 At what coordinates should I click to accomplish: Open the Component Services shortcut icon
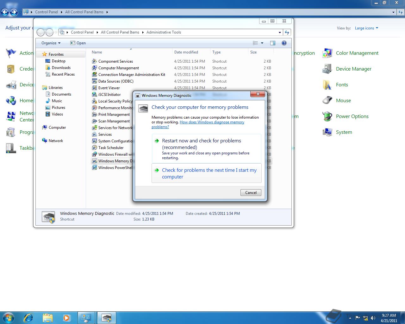pos(94,61)
